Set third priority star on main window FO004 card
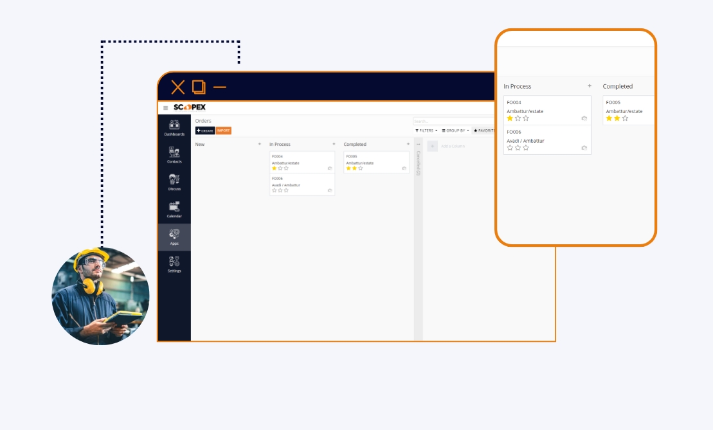713x430 pixels. click(x=286, y=168)
